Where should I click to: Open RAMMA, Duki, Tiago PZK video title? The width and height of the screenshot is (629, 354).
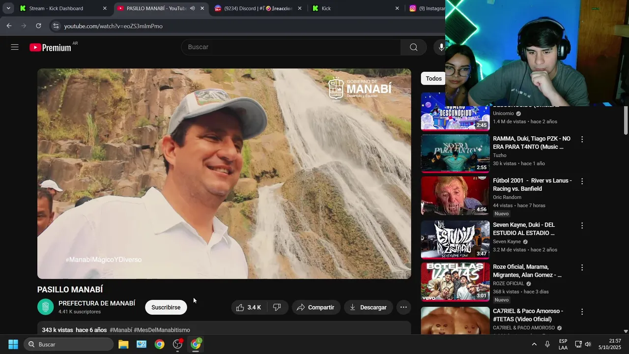coord(532,143)
